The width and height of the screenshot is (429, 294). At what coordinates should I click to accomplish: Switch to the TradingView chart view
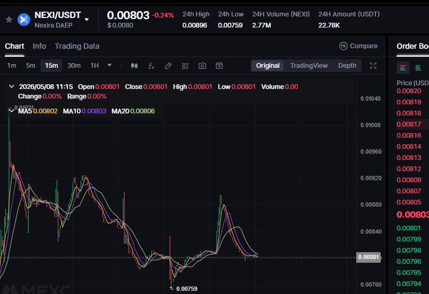click(309, 66)
